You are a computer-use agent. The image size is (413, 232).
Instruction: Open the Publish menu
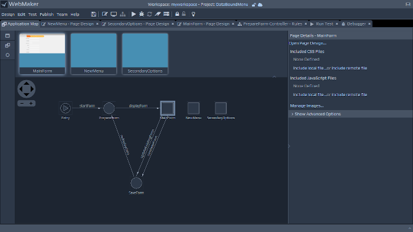[47, 15]
